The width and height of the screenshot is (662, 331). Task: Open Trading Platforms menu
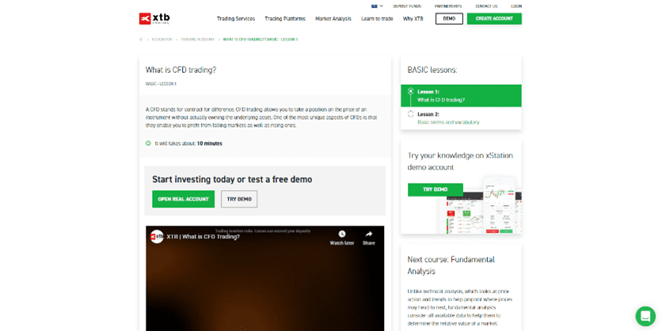click(x=285, y=18)
